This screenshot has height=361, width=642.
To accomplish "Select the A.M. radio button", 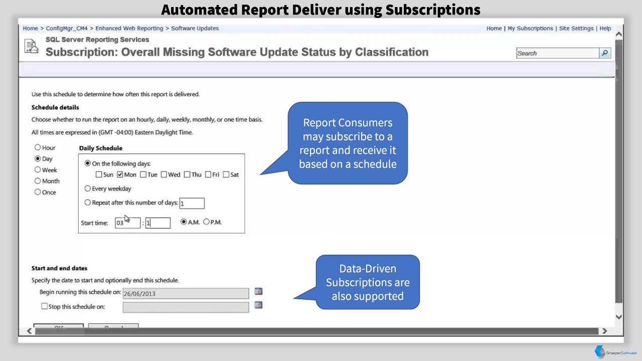I will (184, 222).
